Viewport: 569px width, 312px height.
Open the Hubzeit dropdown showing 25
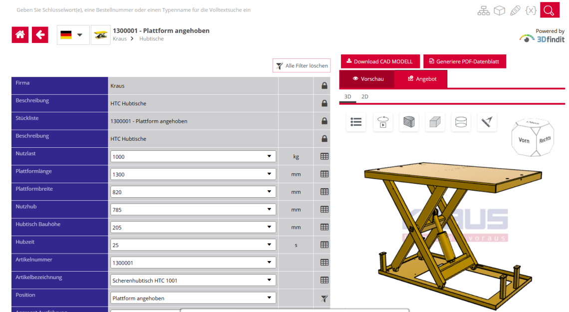point(193,245)
